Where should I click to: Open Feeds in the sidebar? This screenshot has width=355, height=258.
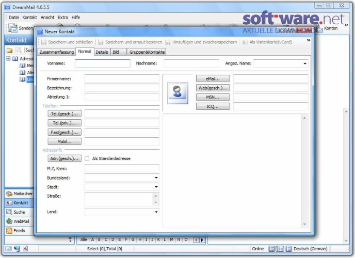(19, 231)
